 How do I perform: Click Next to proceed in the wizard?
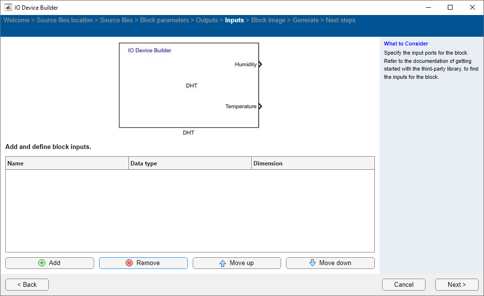(456, 284)
